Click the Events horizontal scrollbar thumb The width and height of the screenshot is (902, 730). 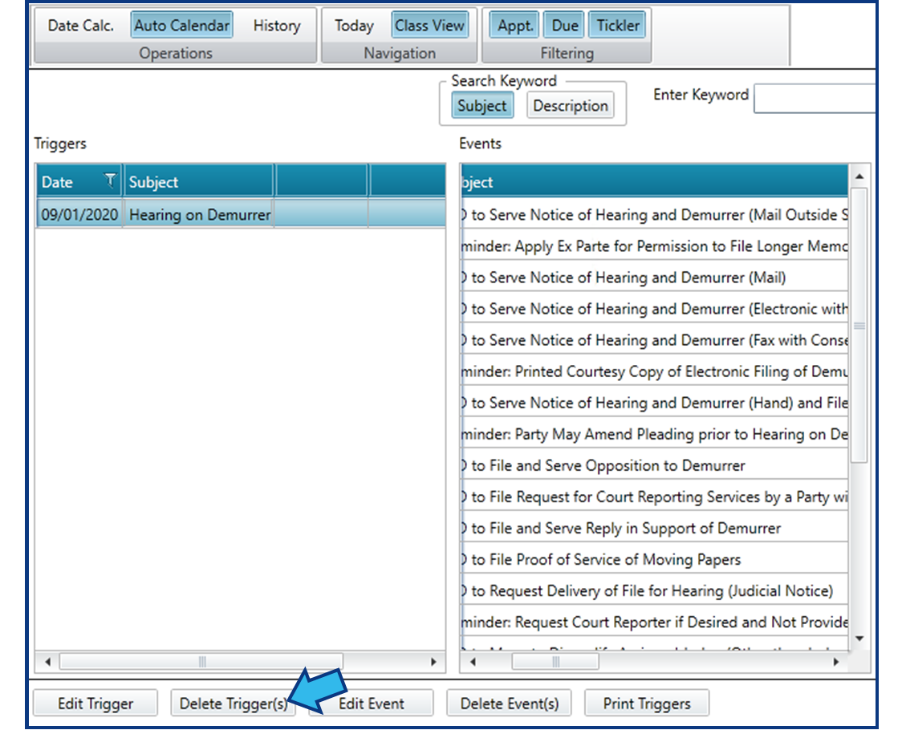[x=555, y=662]
